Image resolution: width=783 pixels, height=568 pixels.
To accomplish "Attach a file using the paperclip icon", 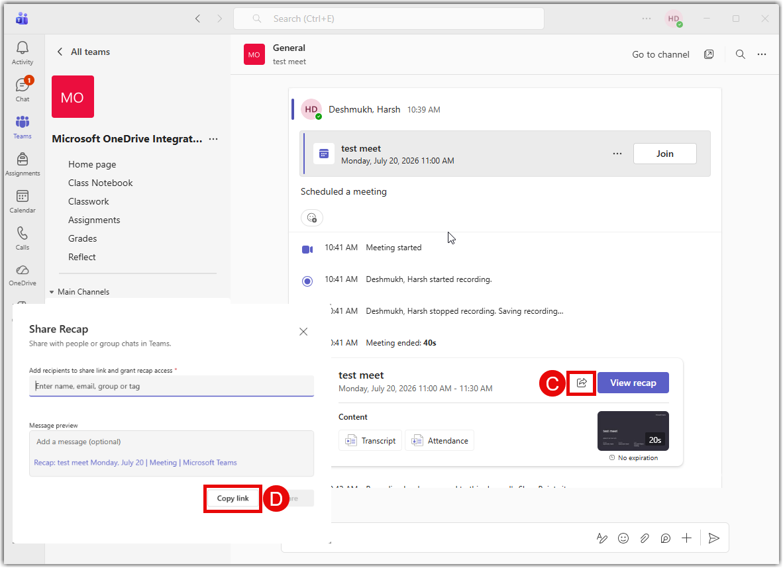I will click(645, 538).
